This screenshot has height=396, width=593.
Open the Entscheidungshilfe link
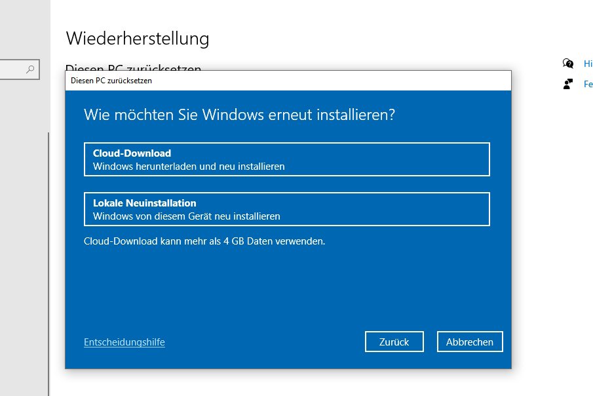124,342
